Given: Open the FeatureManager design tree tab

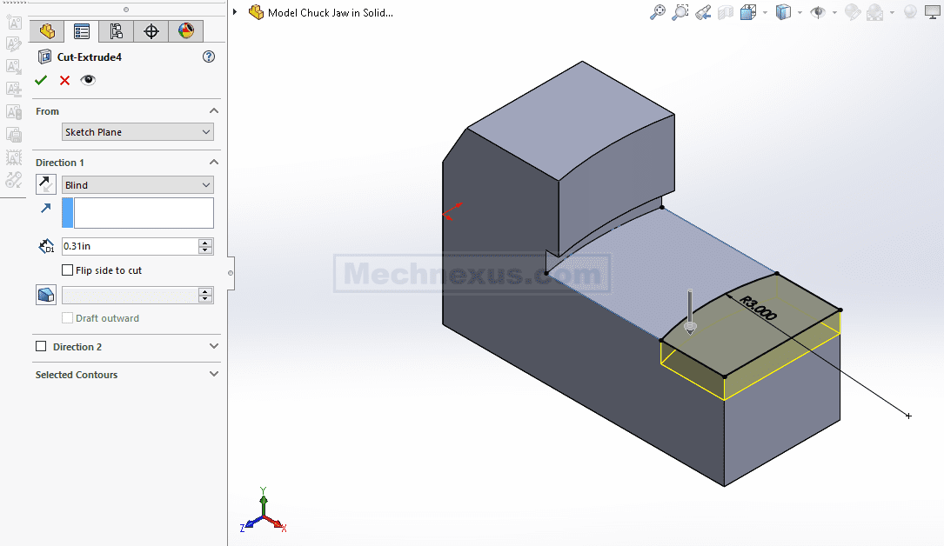Looking at the screenshot, I should 47,31.
